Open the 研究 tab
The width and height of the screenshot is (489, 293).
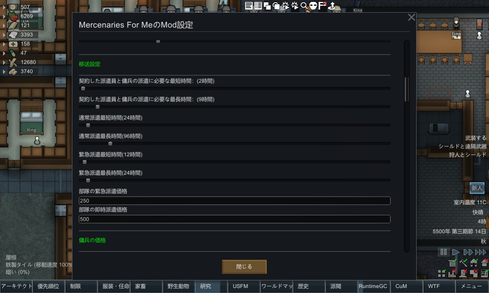click(211, 286)
